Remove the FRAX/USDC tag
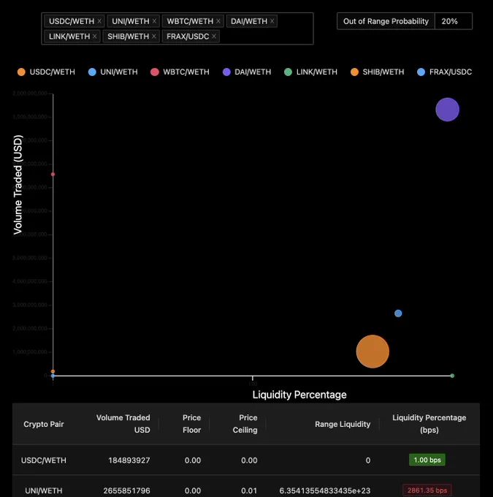The height and width of the screenshot is (497, 493). coord(214,37)
